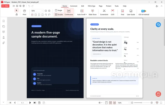Image resolution: width=165 pixels, height=105 pixels.
Task: Open the Find search tool
Action: (122, 12)
